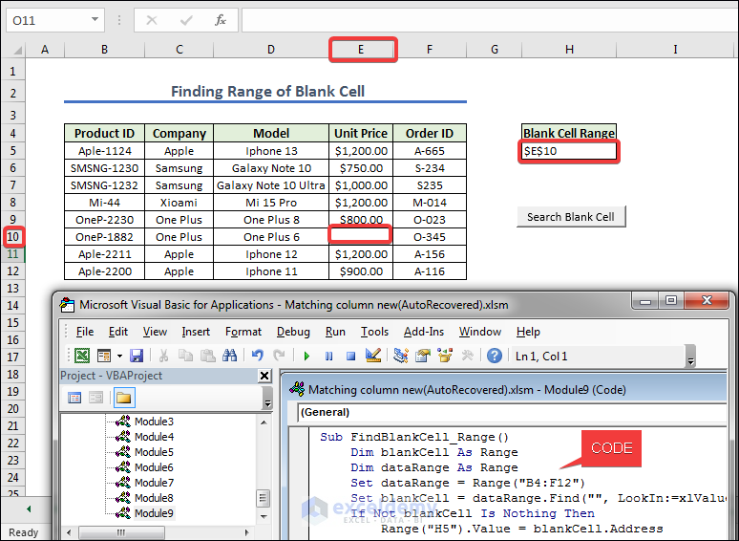This screenshot has width=739, height=541.
Task: Run the macro with the green play icon
Action: 306,356
